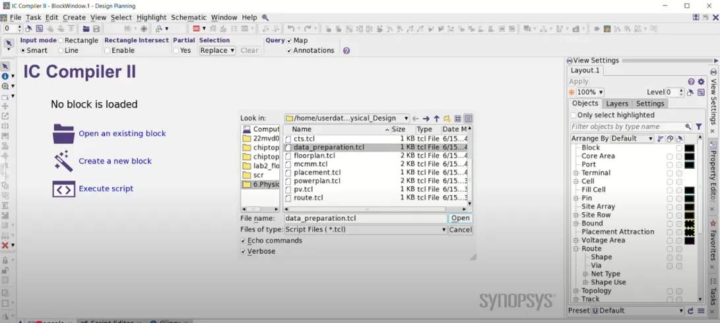The height and width of the screenshot is (323, 720).
Task: Click the Core Area color swatch
Action: [689, 156]
